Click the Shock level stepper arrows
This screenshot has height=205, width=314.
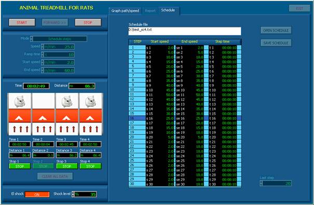(x=73, y=195)
